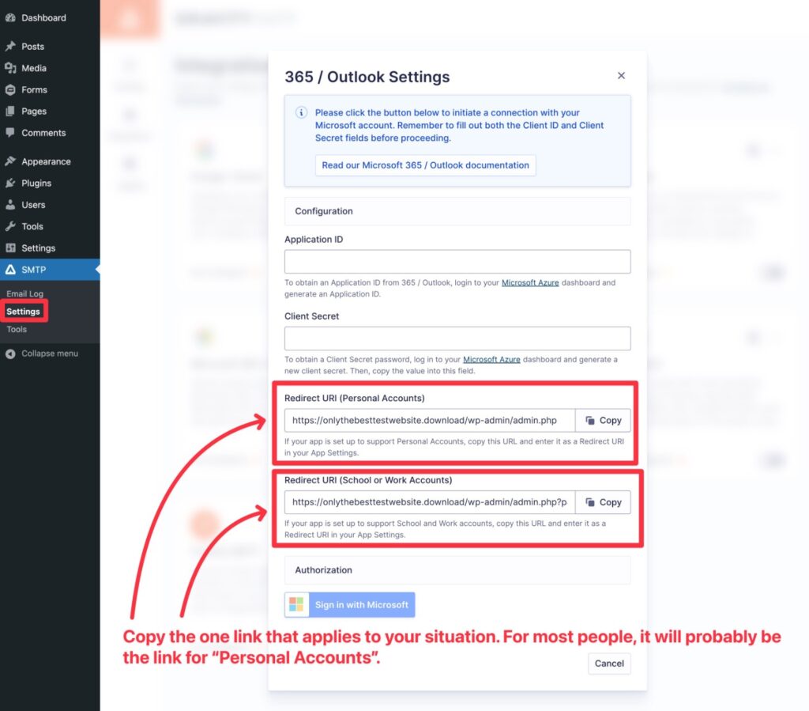
Task: Copy the Personal Accounts redirect URI
Action: click(x=603, y=420)
